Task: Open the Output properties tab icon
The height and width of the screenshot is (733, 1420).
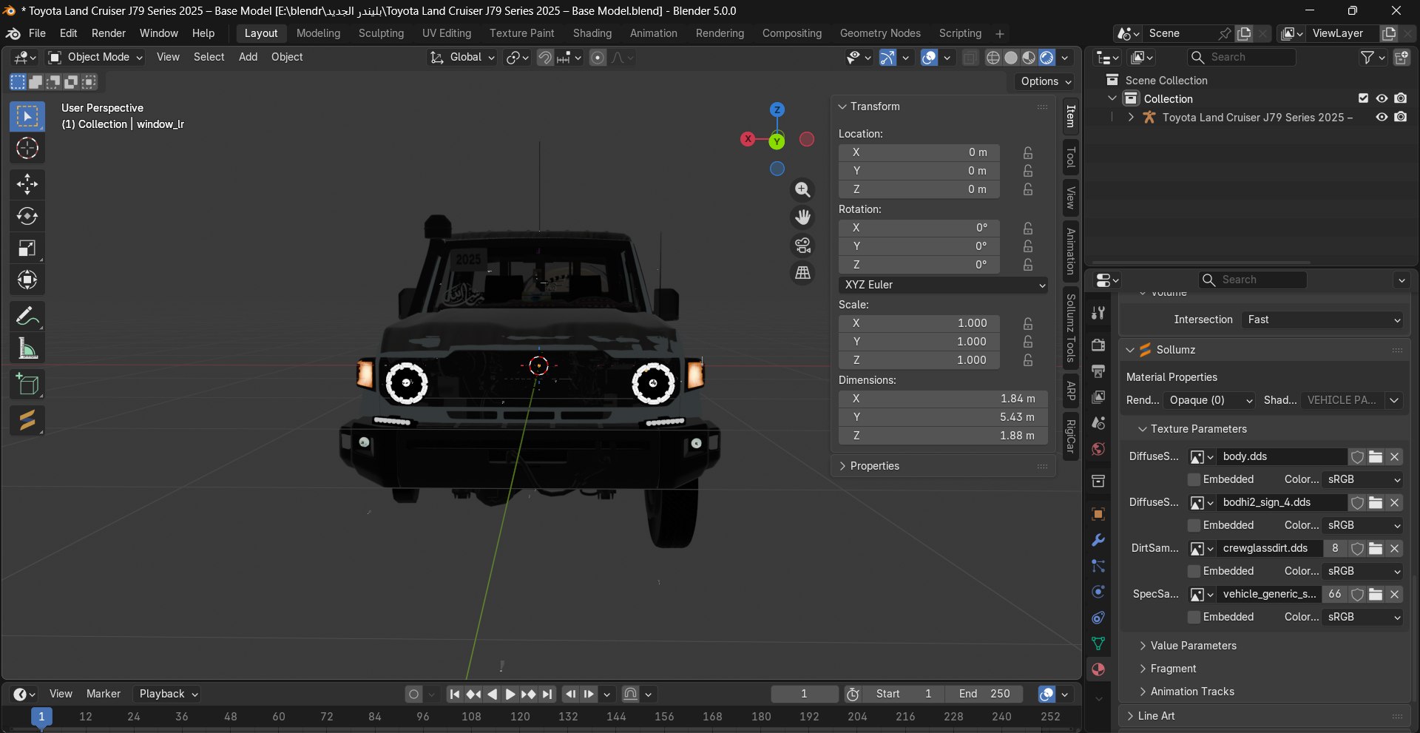Action: click(x=1098, y=371)
